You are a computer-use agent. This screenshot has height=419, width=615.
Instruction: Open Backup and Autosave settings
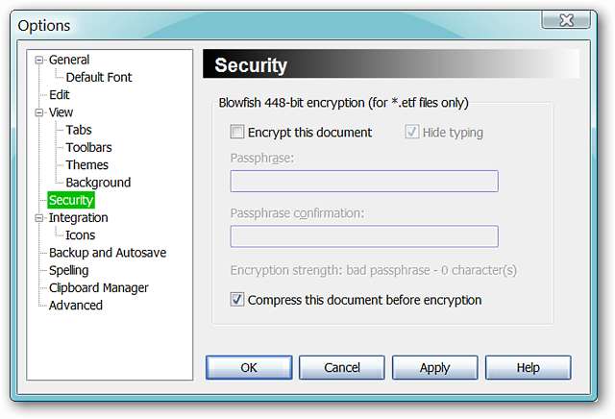(108, 253)
